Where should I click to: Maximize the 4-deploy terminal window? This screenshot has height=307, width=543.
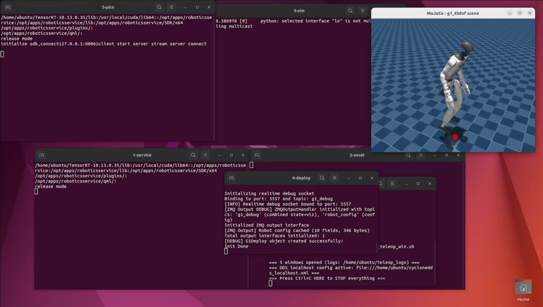(361, 178)
